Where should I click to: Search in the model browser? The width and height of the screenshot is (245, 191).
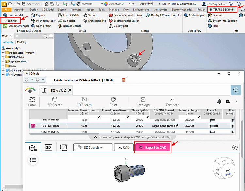point(45,36)
